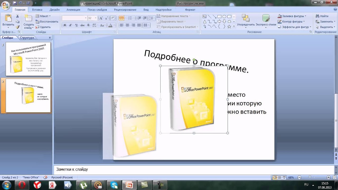Screen dimensions: 338x190
Task: Click the Удалить delete slide button
Action: pos(43,27)
